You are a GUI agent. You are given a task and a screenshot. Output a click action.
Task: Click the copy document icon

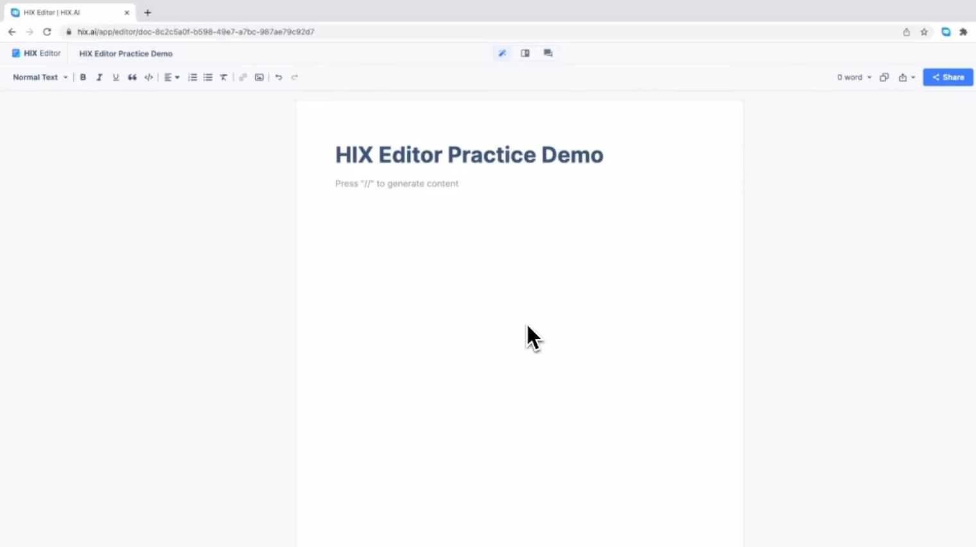point(884,77)
